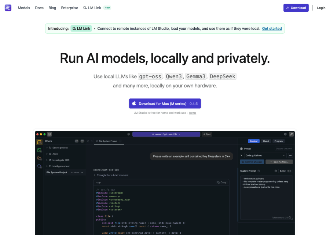The image size is (330, 235).
Task: Expand the Thought for a brief moment section
Action: point(111,175)
